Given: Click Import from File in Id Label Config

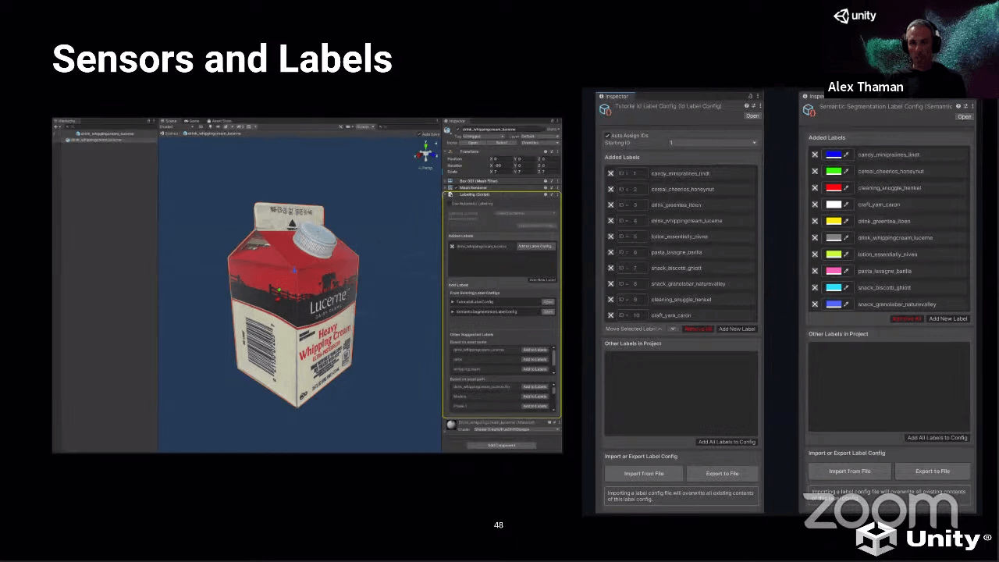Looking at the screenshot, I should tap(644, 473).
